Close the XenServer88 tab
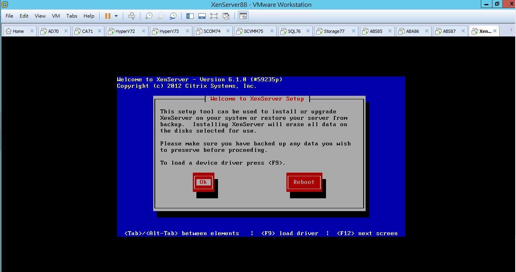This screenshot has width=516, height=272. [495, 31]
